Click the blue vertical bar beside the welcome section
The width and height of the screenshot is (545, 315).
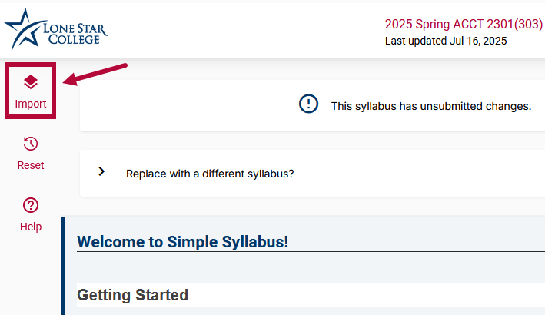point(64,265)
